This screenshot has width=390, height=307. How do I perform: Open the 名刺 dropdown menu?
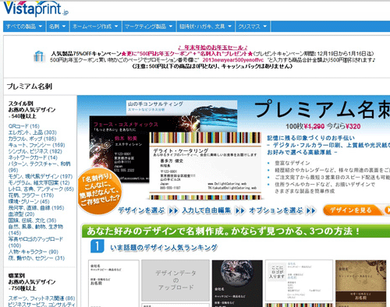pyautogui.click(x=58, y=26)
